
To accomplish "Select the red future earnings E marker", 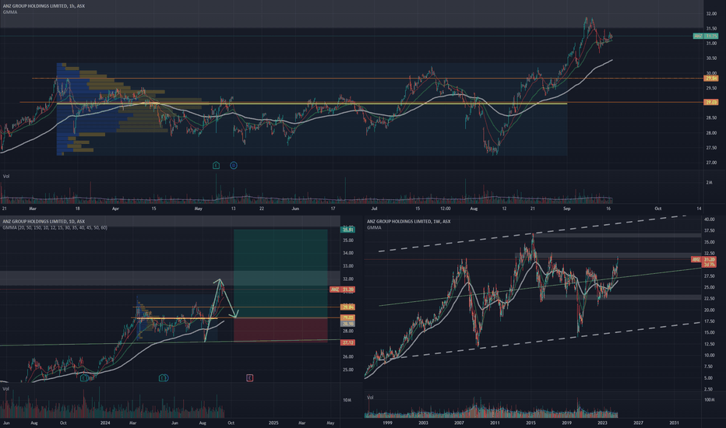I will click(x=249, y=378).
